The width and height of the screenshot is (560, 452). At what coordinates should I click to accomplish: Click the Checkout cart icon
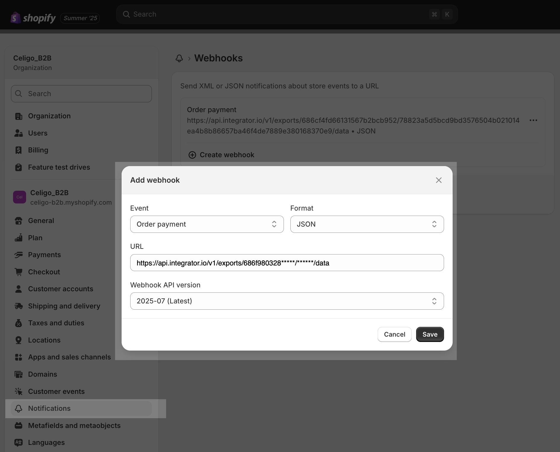(19, 272)
